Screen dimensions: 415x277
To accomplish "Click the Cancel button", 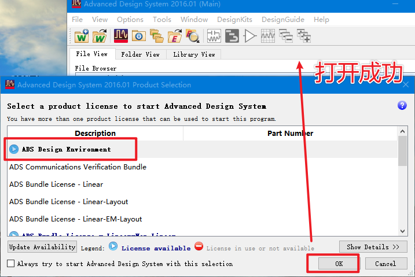I will 386,264.
